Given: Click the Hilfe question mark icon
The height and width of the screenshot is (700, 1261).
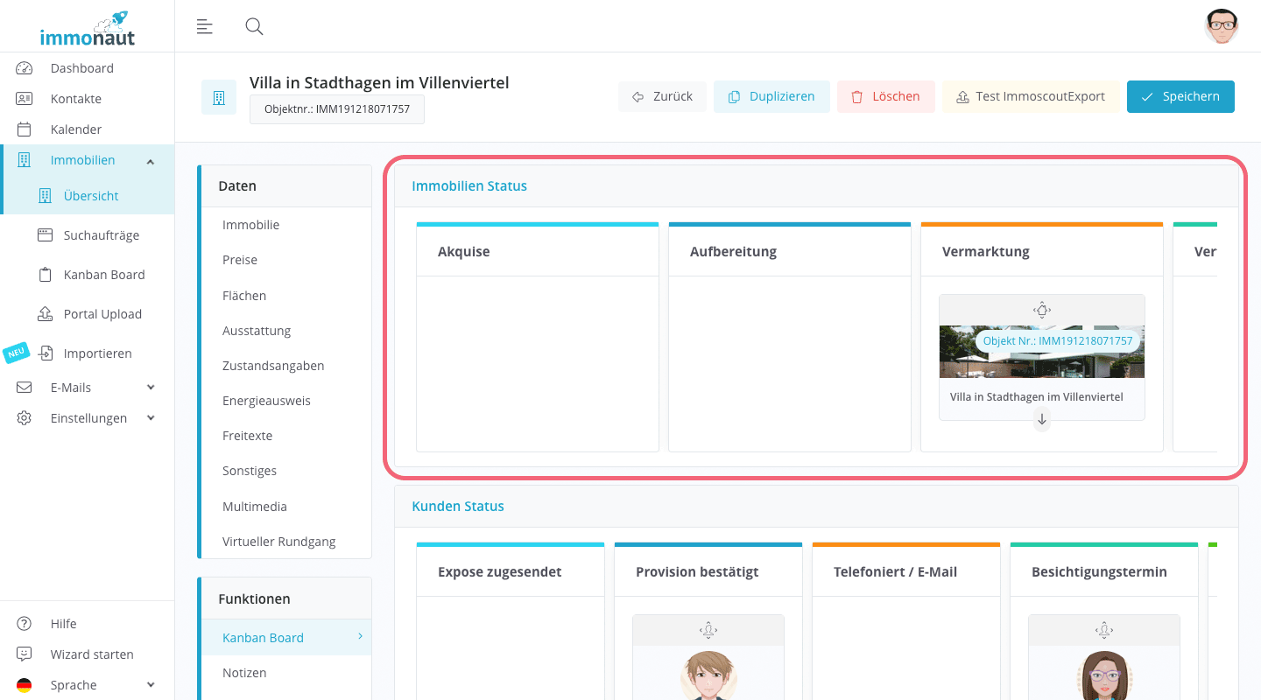Looking at the screenshot, I should tap(22, 623).
